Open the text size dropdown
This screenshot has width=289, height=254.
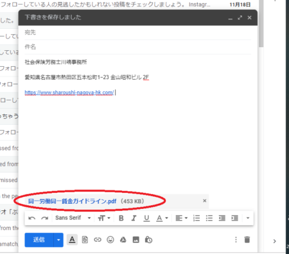(x=104, y=218)
